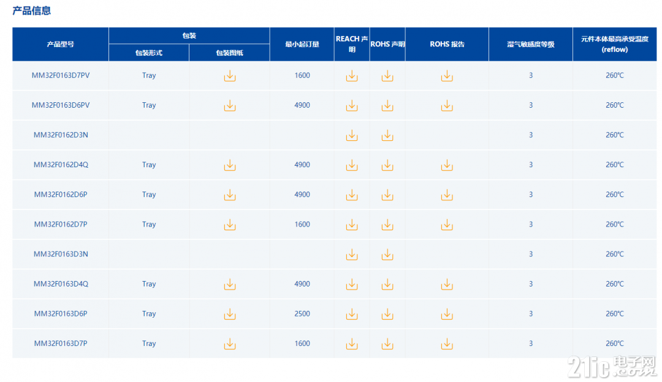
Task: Download packaging drawing for MM32F0163D6P
Action: 230,315
